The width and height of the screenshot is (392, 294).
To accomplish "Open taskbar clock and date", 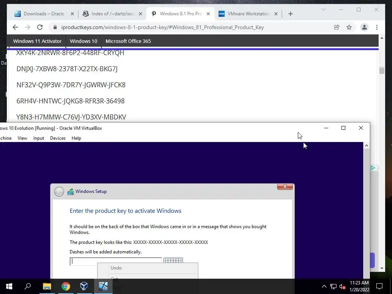I will tap(359, 286).
